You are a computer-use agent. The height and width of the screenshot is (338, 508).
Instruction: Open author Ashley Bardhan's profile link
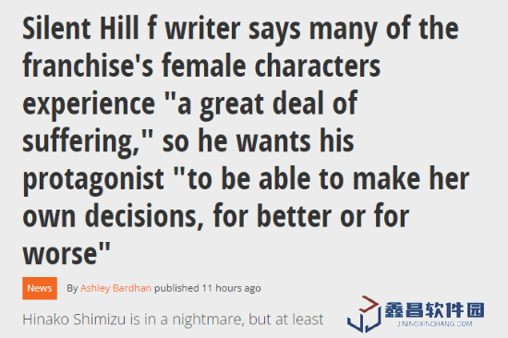[115, 288]
